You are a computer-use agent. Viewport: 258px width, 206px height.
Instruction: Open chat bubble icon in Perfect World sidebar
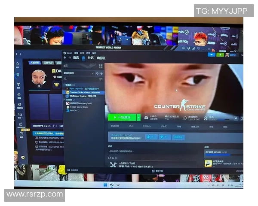[20, 114]
